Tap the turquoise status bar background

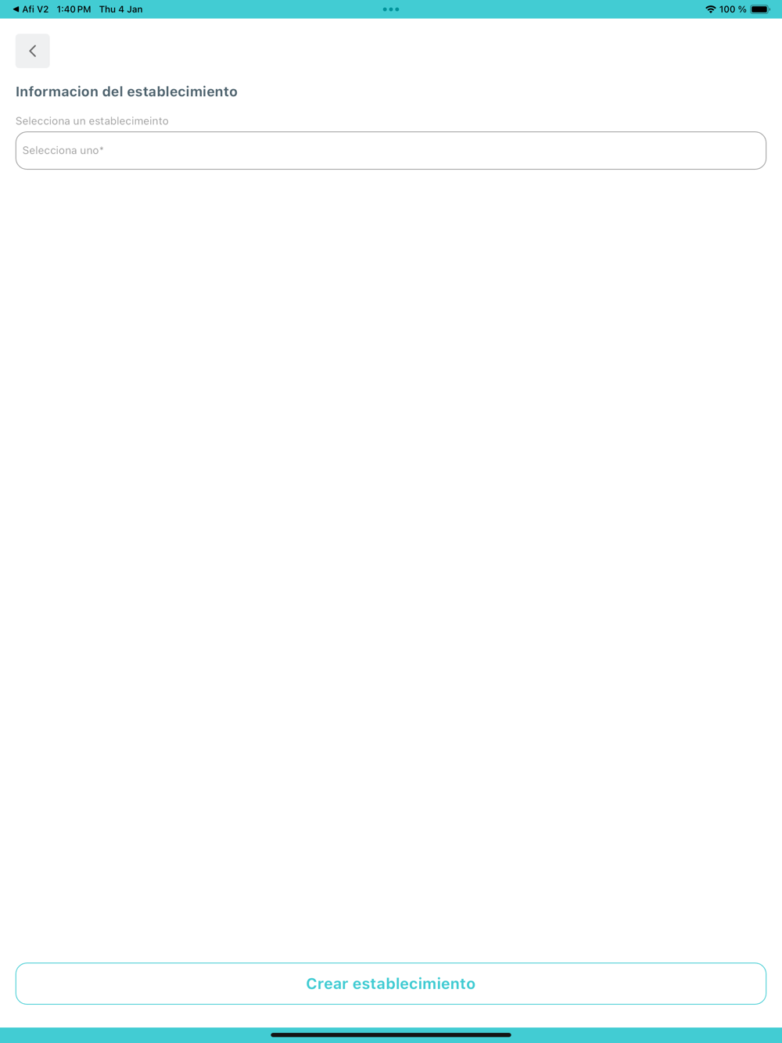tap(547, 9)
